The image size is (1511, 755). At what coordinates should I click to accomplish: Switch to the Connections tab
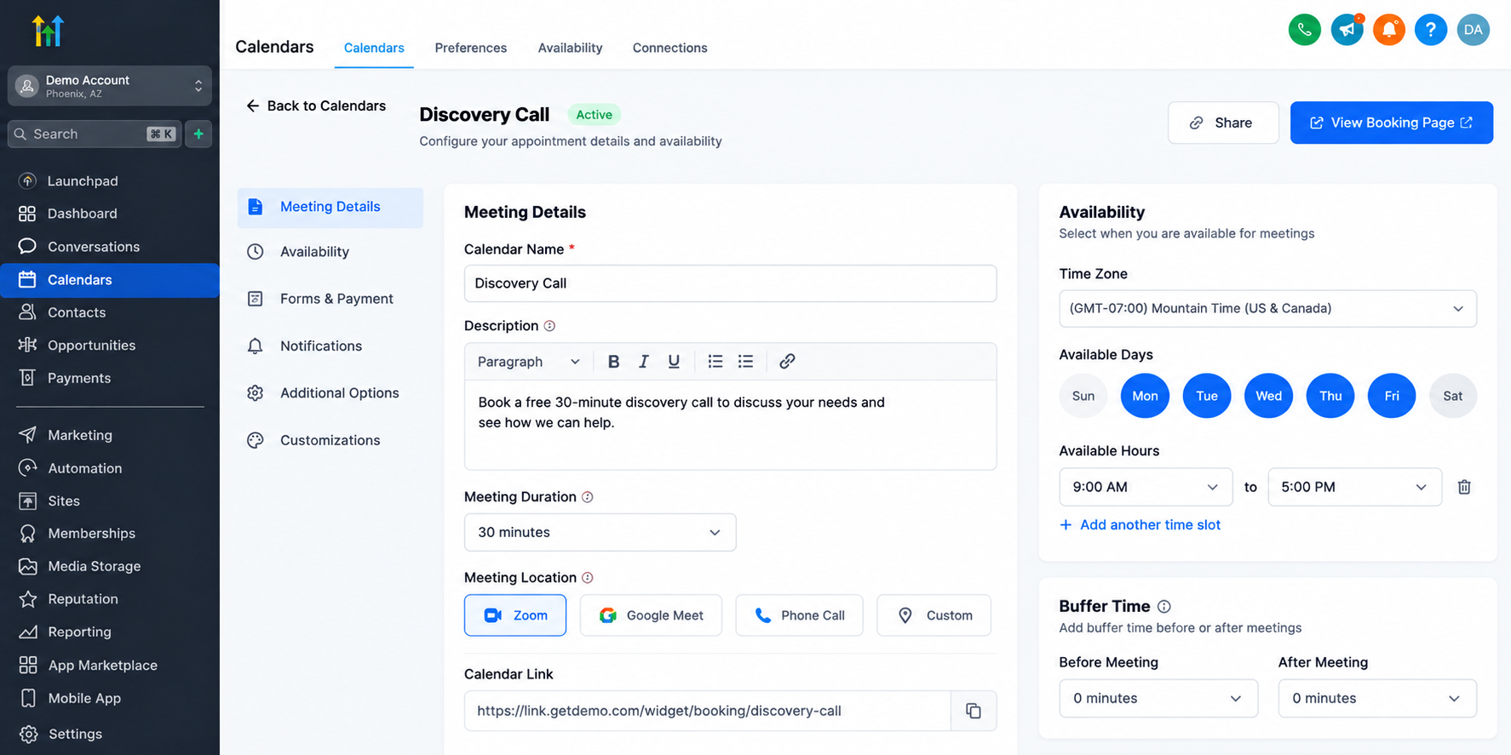(669, 48)
